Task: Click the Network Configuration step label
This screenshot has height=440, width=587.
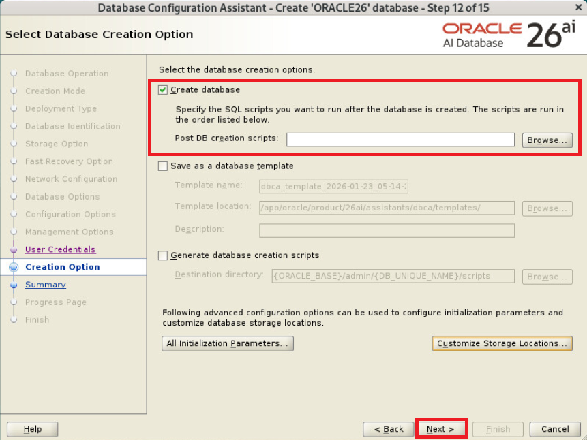Action: (x=71, y=179)
